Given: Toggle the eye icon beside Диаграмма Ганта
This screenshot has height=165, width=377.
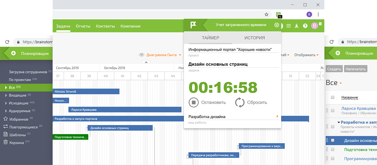Looking at the screenshot, I should click(x=141, y=55).
